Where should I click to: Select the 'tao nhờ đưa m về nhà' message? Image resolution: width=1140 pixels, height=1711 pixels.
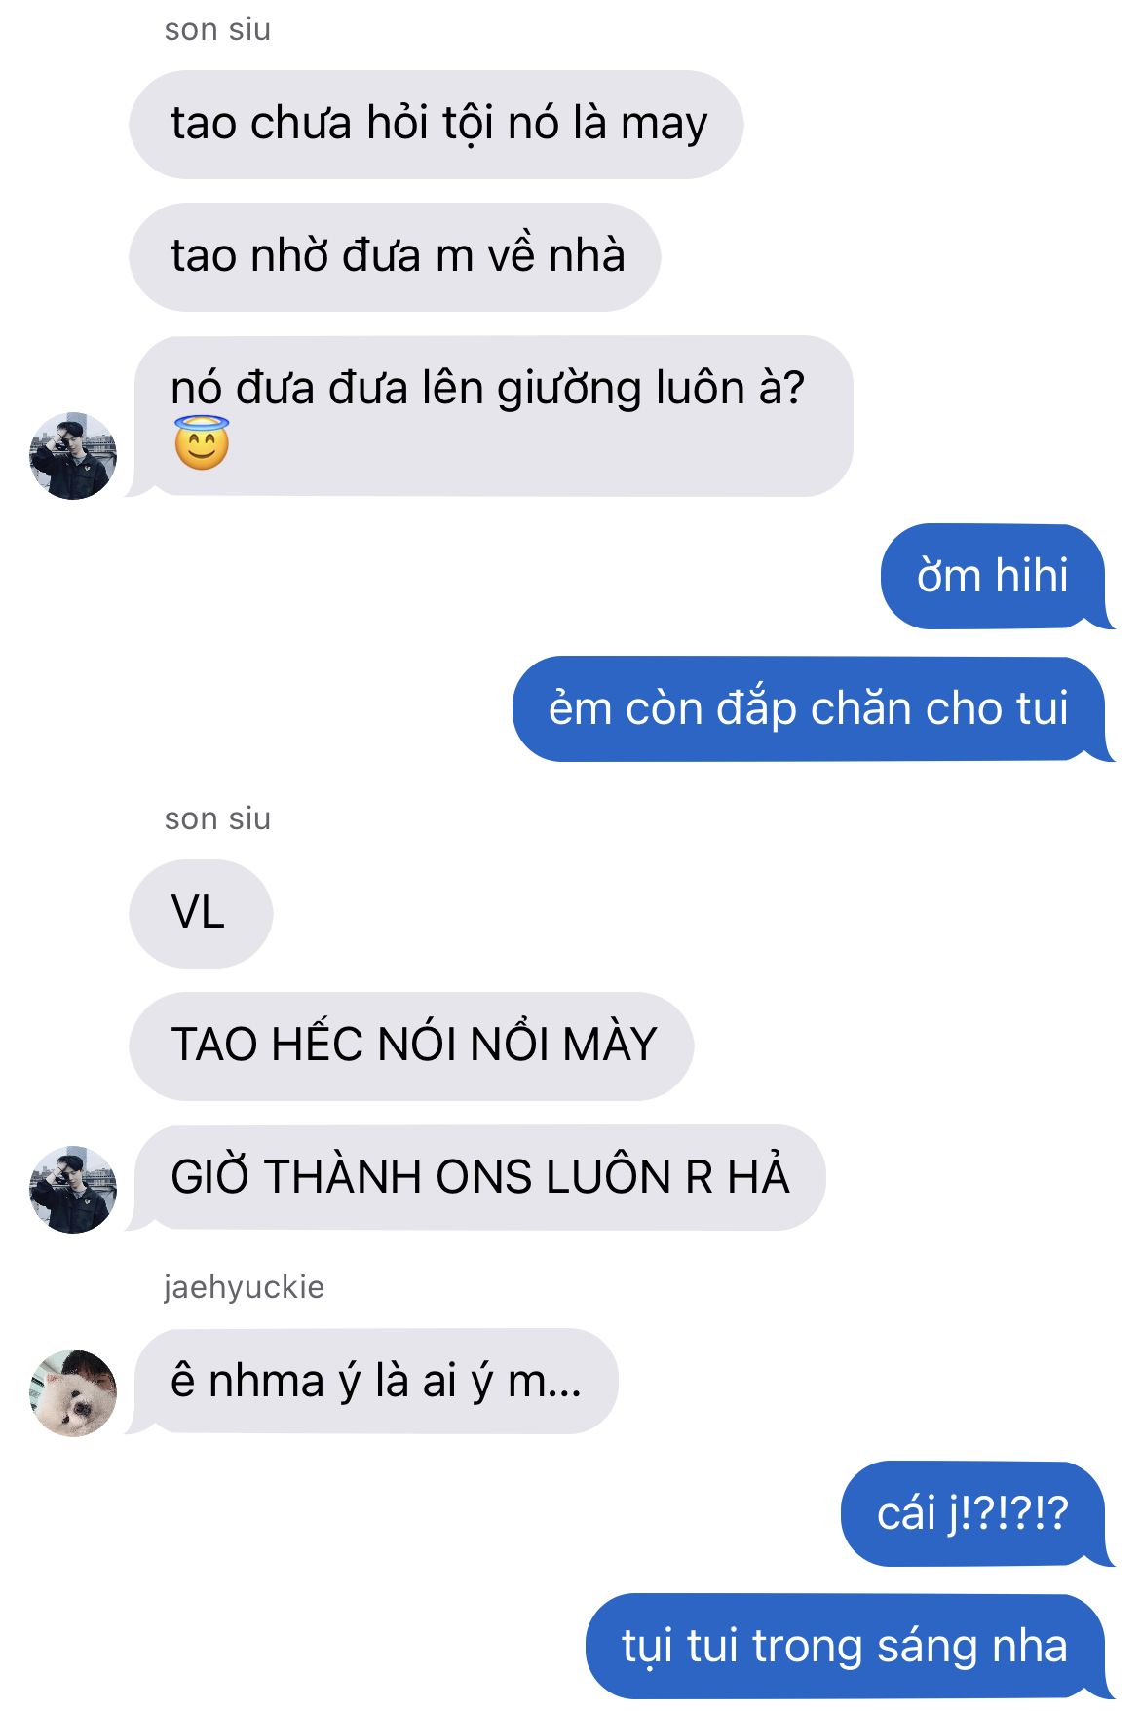tap(395, 257)
